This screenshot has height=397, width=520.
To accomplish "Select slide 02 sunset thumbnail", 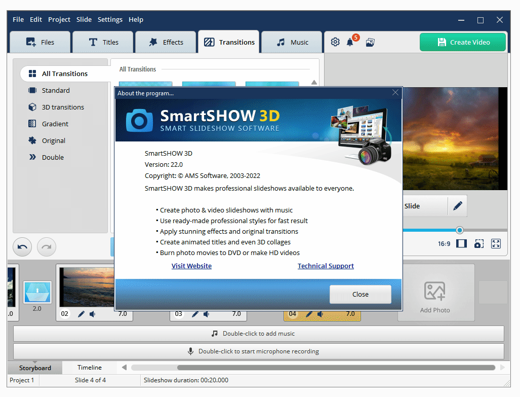I will (x=87, y=287).
